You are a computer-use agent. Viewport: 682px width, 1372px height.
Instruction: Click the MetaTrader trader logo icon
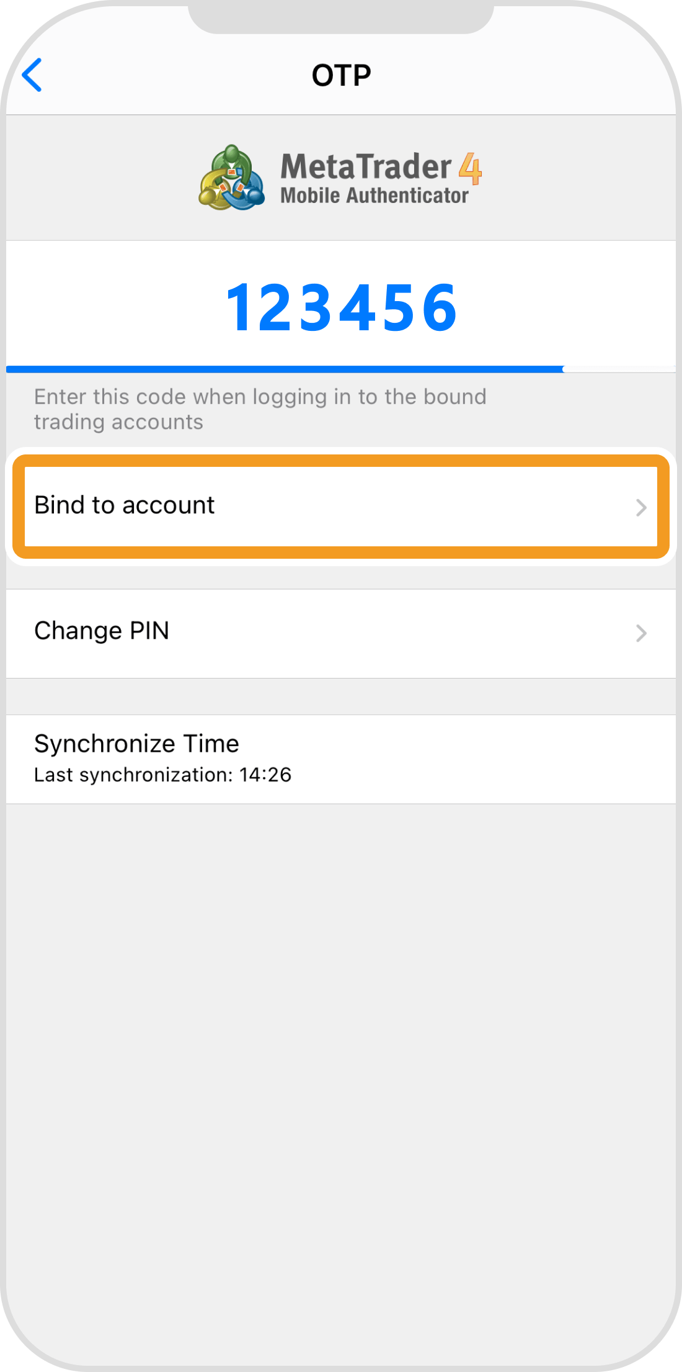click(x=231, y=178)
